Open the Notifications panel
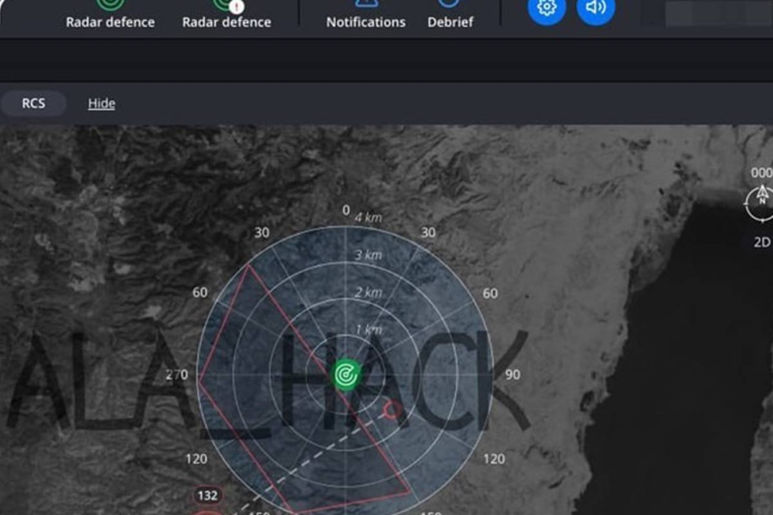 point(366,22)
